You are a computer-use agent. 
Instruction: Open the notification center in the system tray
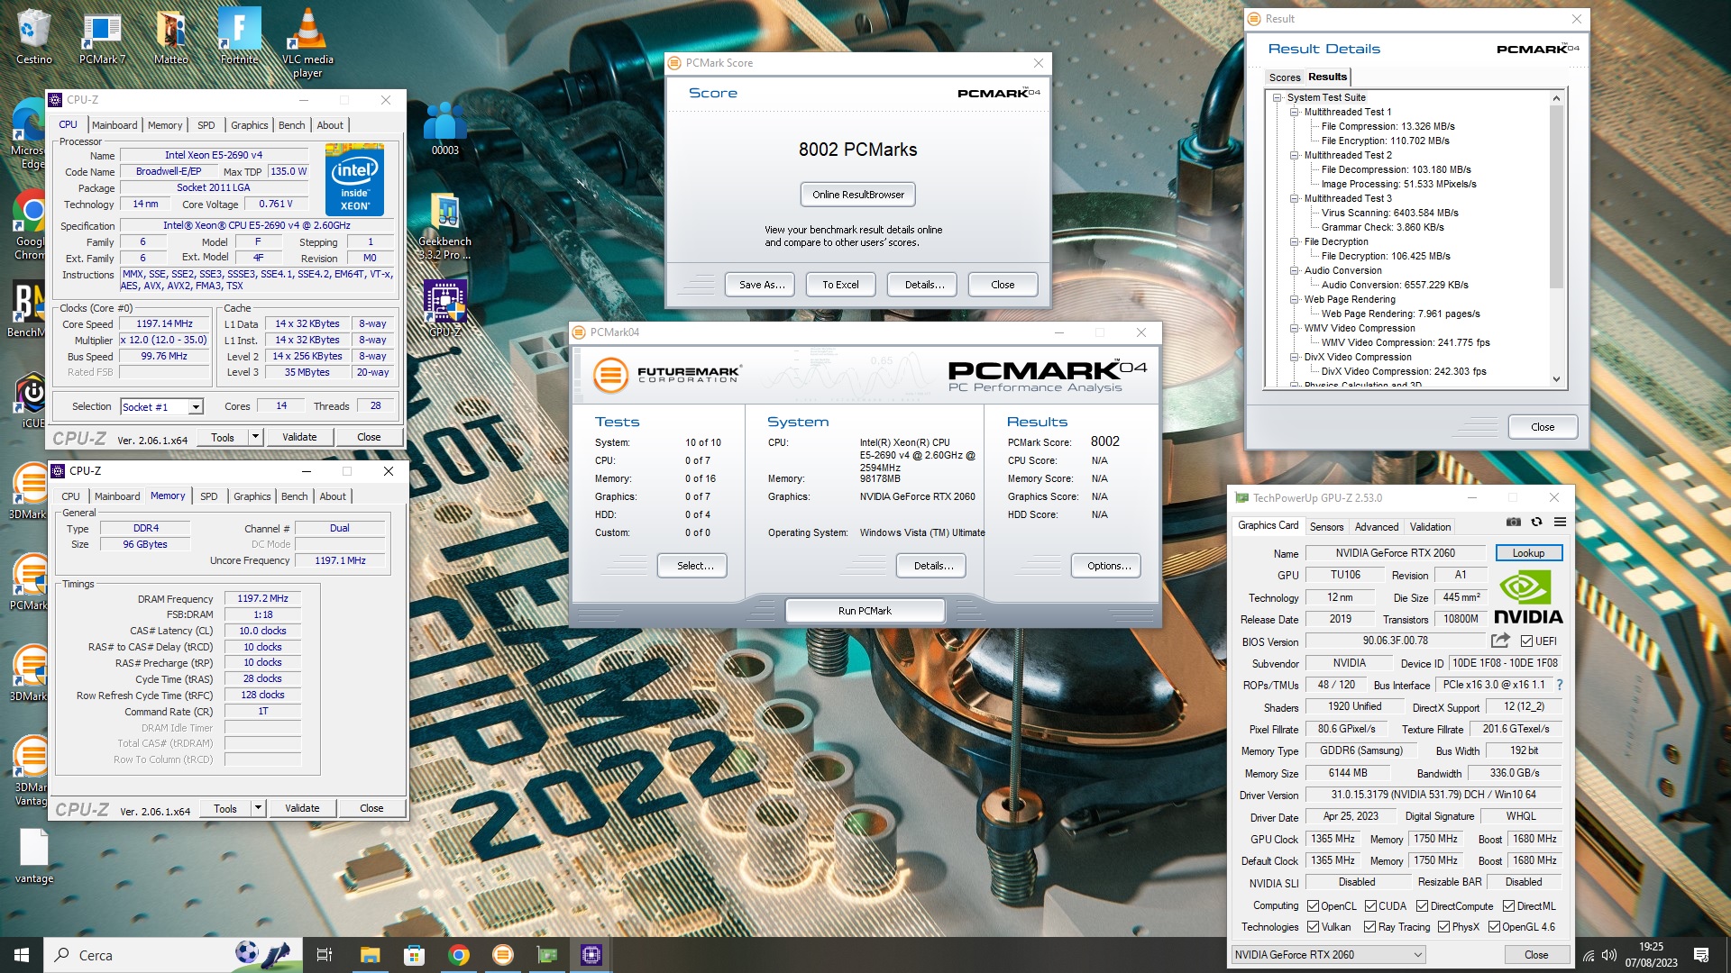(x=1701, y=955)
